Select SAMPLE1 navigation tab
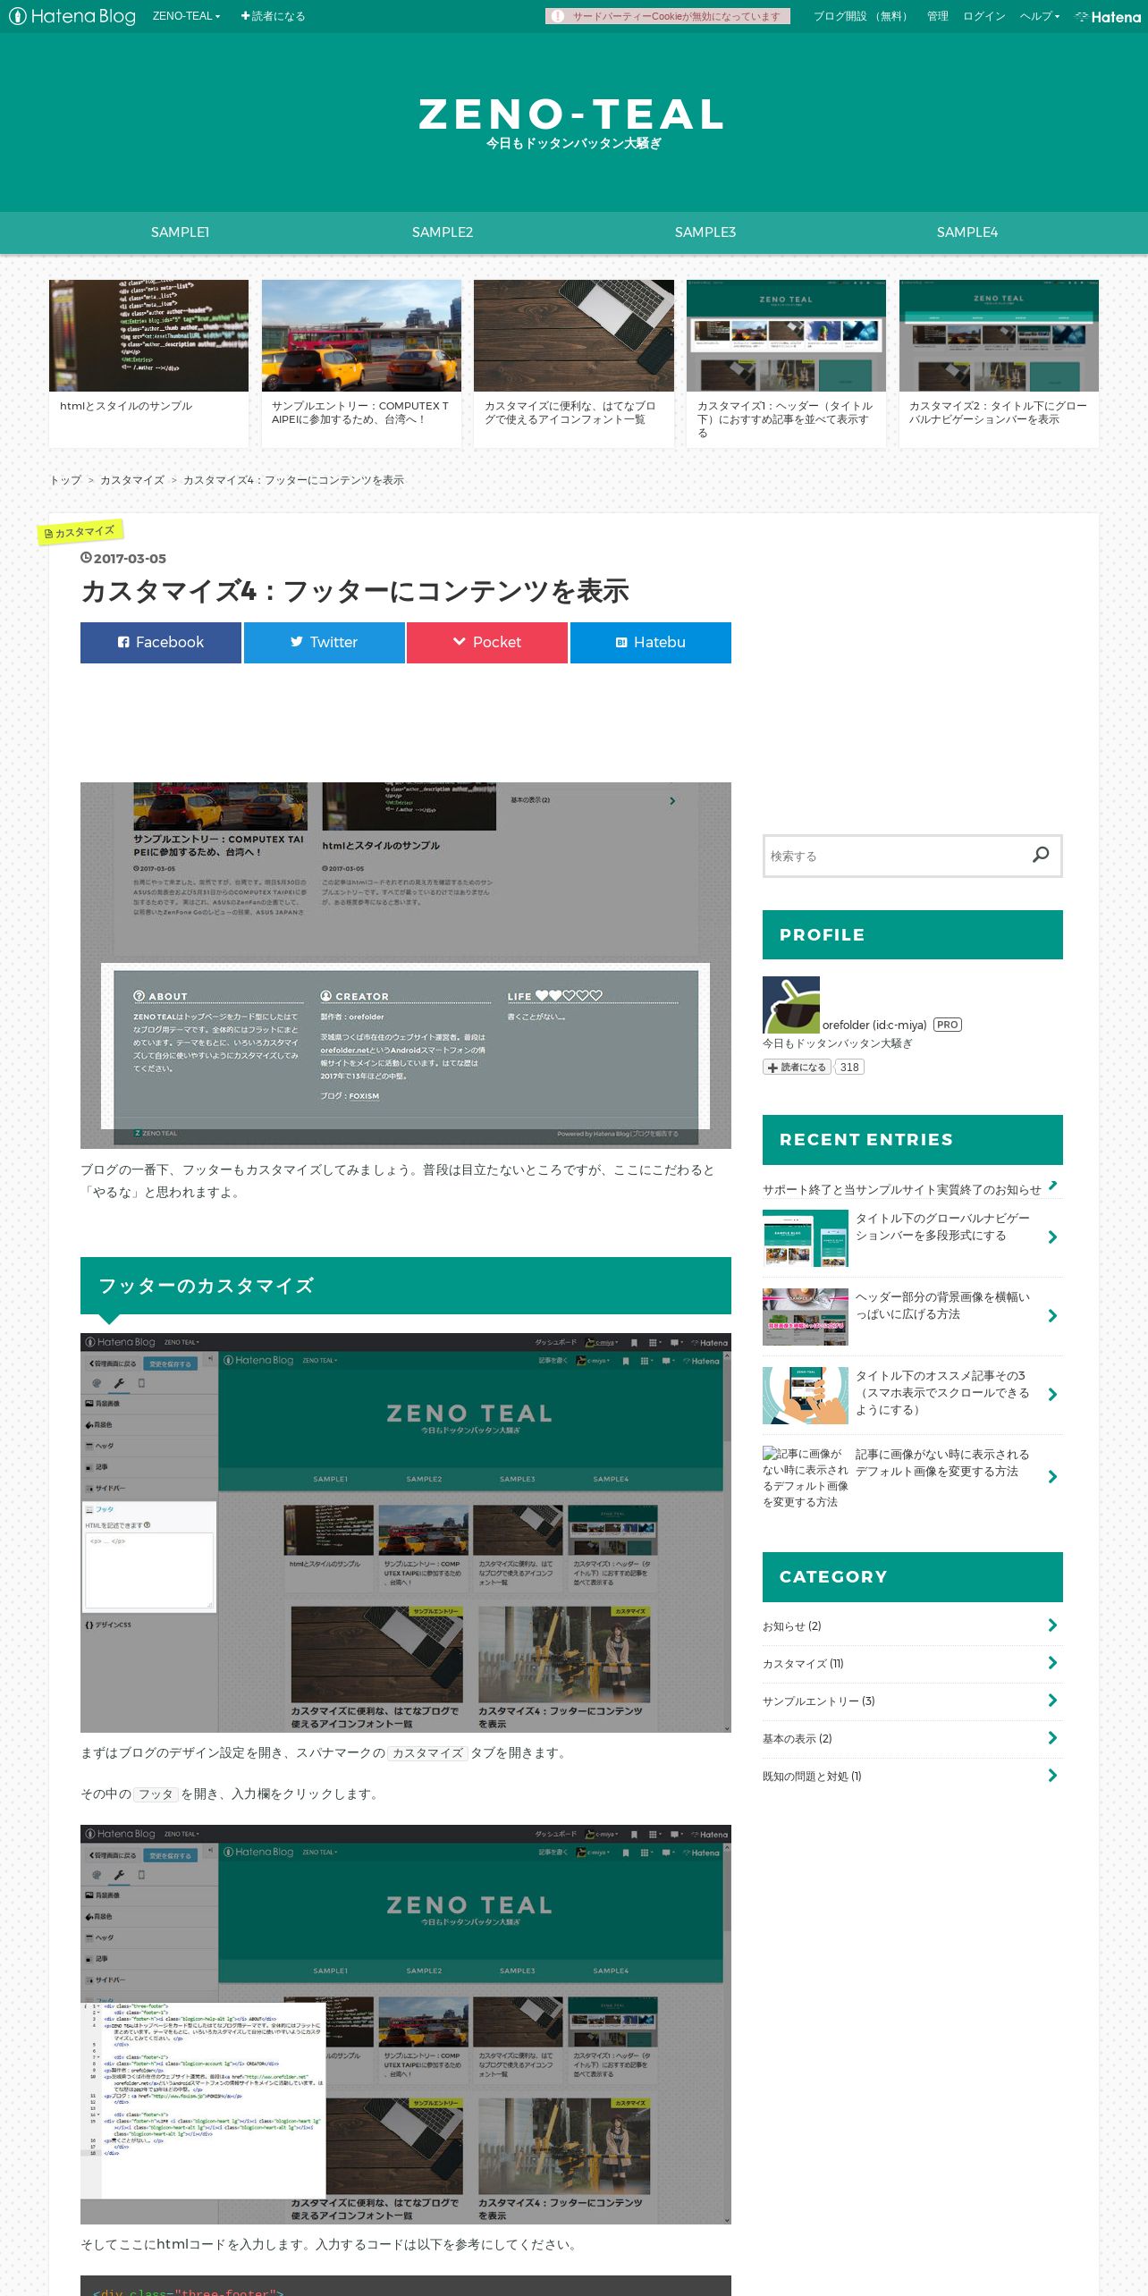Image resolution: width=1148 pixels, height=2296 pixels. pyautogui.click(x=180, y=232)
